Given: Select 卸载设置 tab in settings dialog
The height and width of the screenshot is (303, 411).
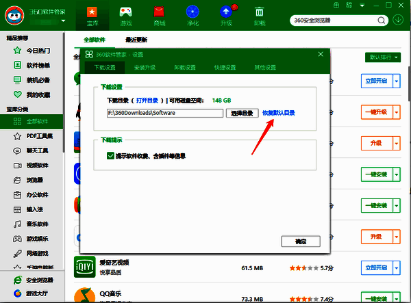Looking at the screenshot, I should point(185,68).
